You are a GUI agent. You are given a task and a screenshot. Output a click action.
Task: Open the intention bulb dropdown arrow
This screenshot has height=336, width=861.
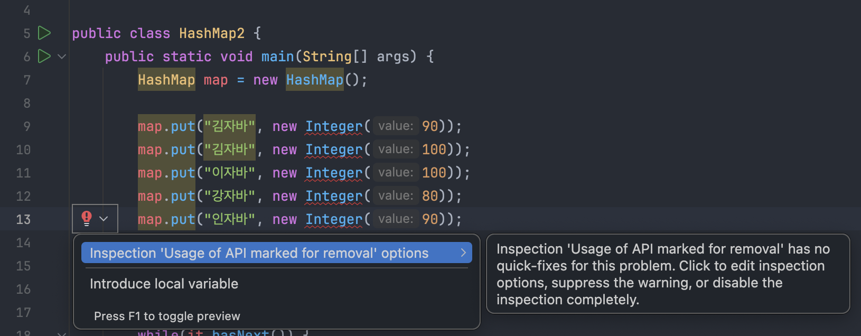pyautogui.click(x=104, y=219)
